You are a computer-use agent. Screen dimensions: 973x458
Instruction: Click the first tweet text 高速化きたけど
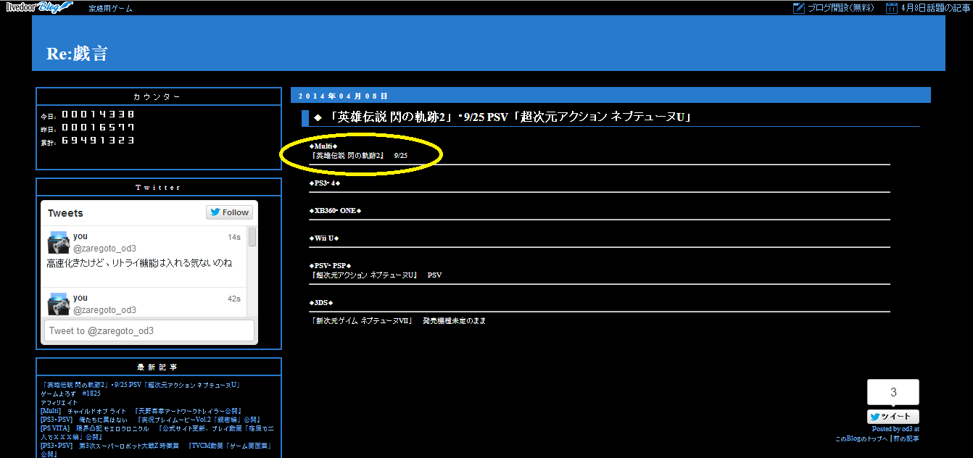coord(140,263)
